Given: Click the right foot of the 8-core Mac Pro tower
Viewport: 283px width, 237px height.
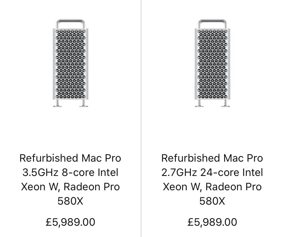Looking at the screenshot, I should (x=83, y=103).
